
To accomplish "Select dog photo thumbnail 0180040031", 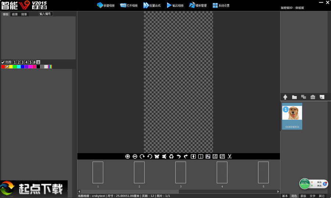I will [292, 116].
